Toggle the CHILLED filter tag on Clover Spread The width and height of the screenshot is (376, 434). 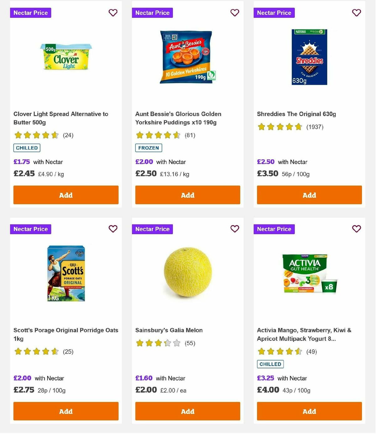[27, 148]
